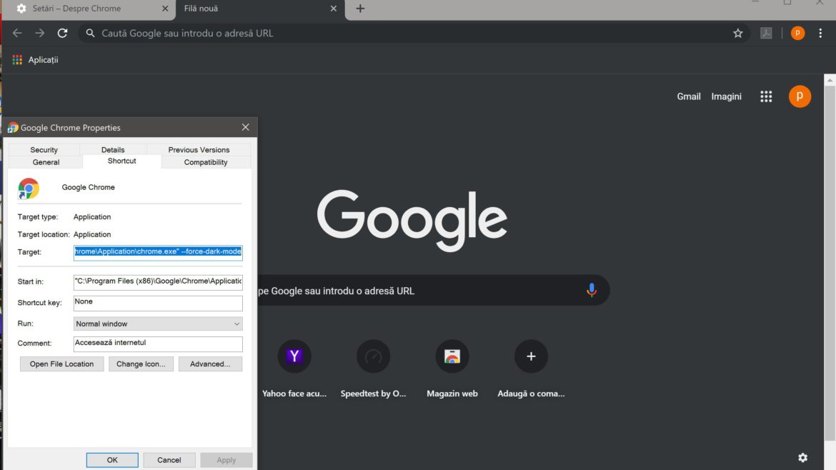
Task: Click Open File Location button
Action: pos(62,364)
